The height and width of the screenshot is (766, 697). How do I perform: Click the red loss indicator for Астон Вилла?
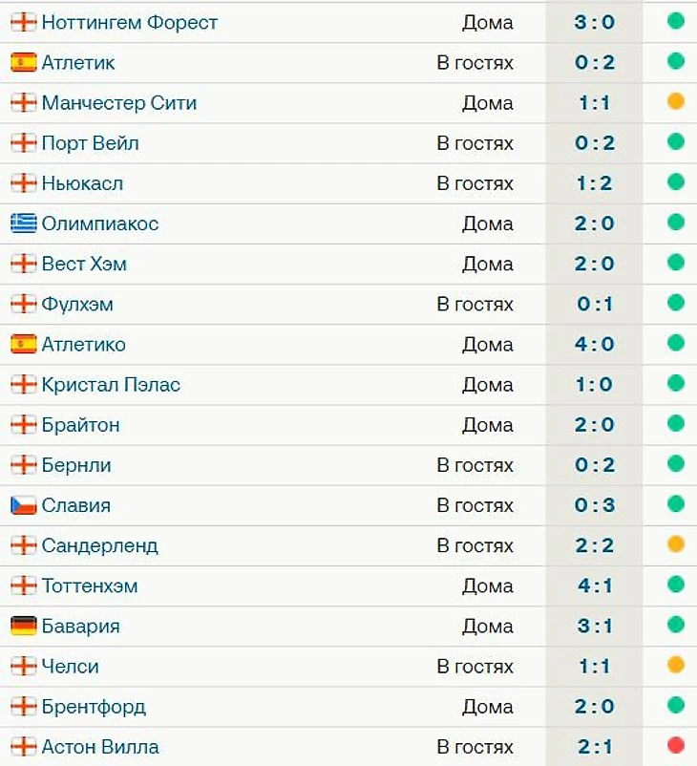coord(676,745)
